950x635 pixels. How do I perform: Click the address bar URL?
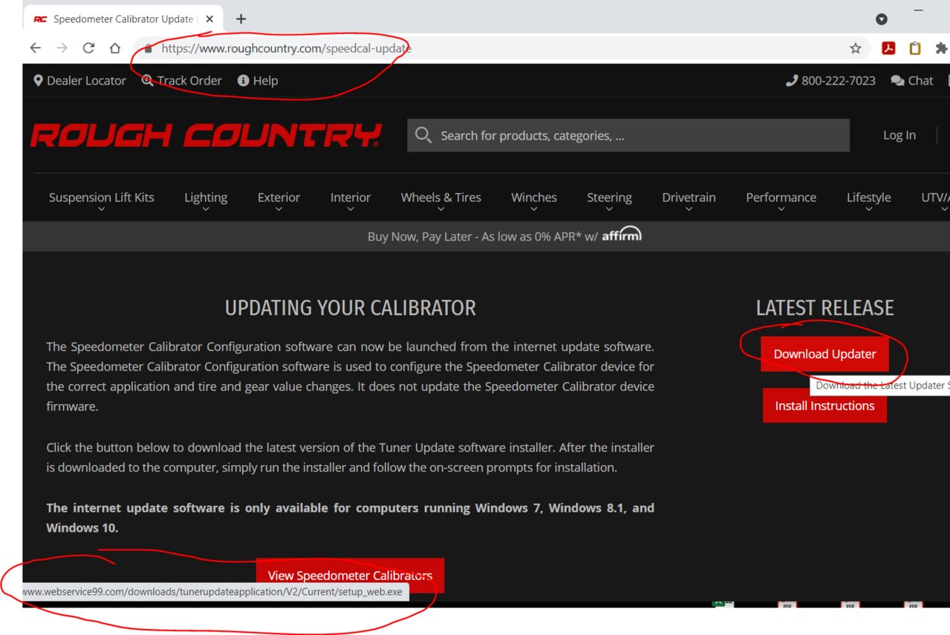coord(287,48)
